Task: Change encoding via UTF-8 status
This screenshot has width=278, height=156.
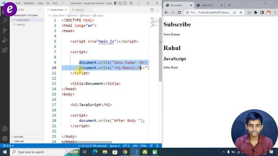Action: point(126,146)
